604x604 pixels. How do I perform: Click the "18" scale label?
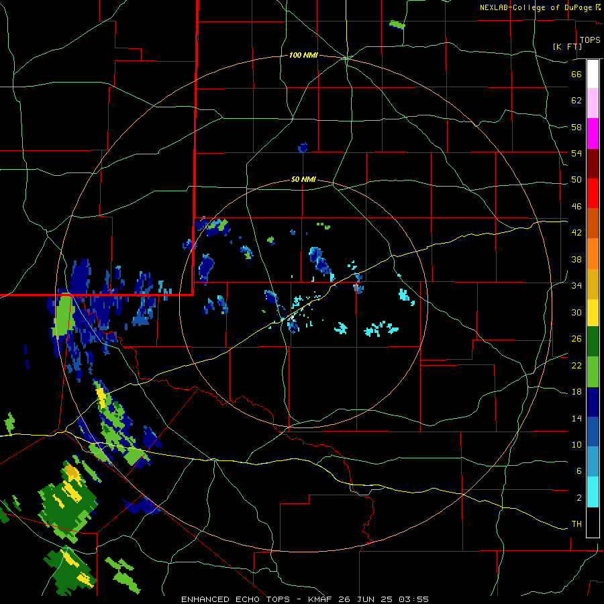[x=576, y=392]
